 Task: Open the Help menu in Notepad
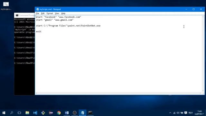pos(63,14)
